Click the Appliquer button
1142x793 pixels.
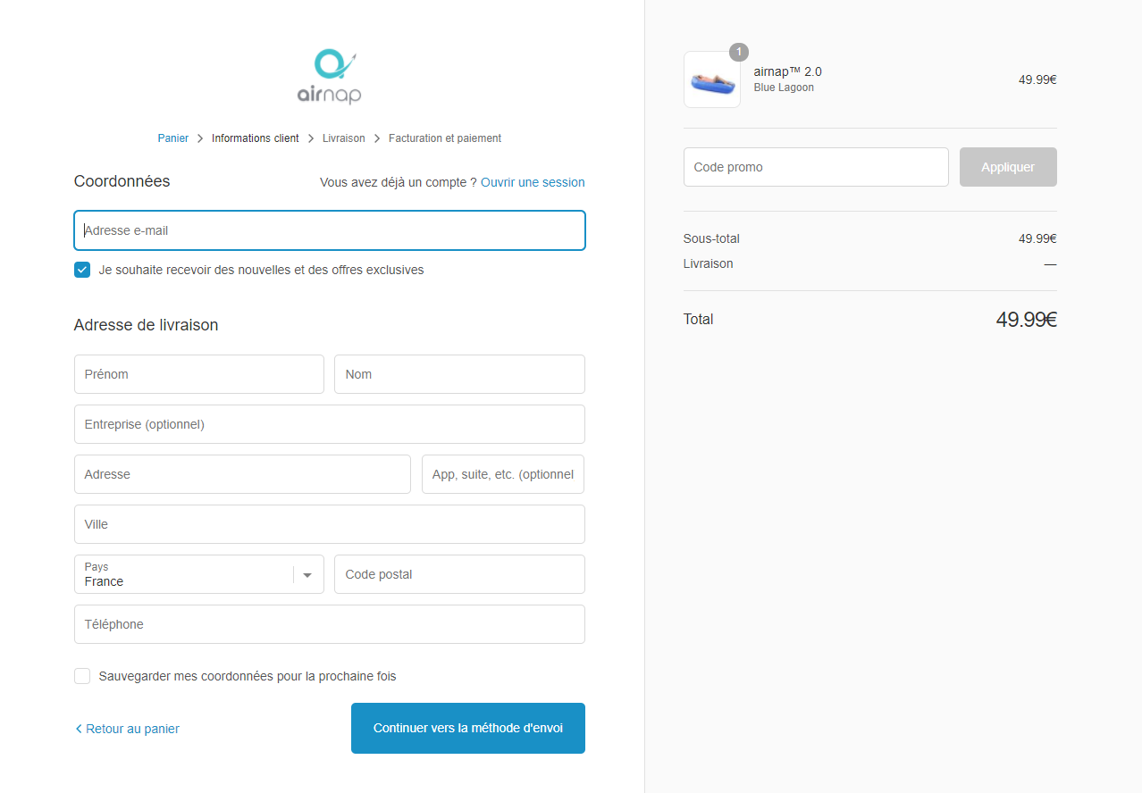click(1008, 167)
